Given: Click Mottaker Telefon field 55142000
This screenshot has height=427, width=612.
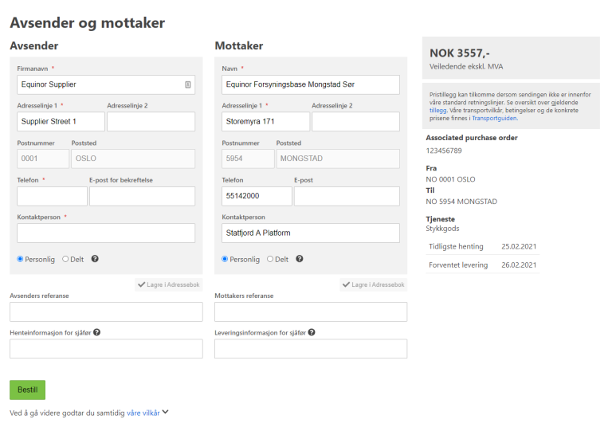Looking at the screenshot, I should click(257, 196).
